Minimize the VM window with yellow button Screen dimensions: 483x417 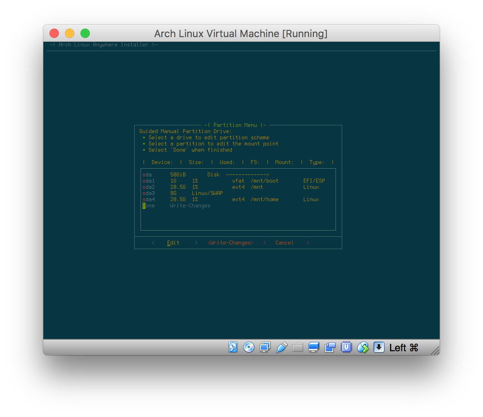[70, 33]
